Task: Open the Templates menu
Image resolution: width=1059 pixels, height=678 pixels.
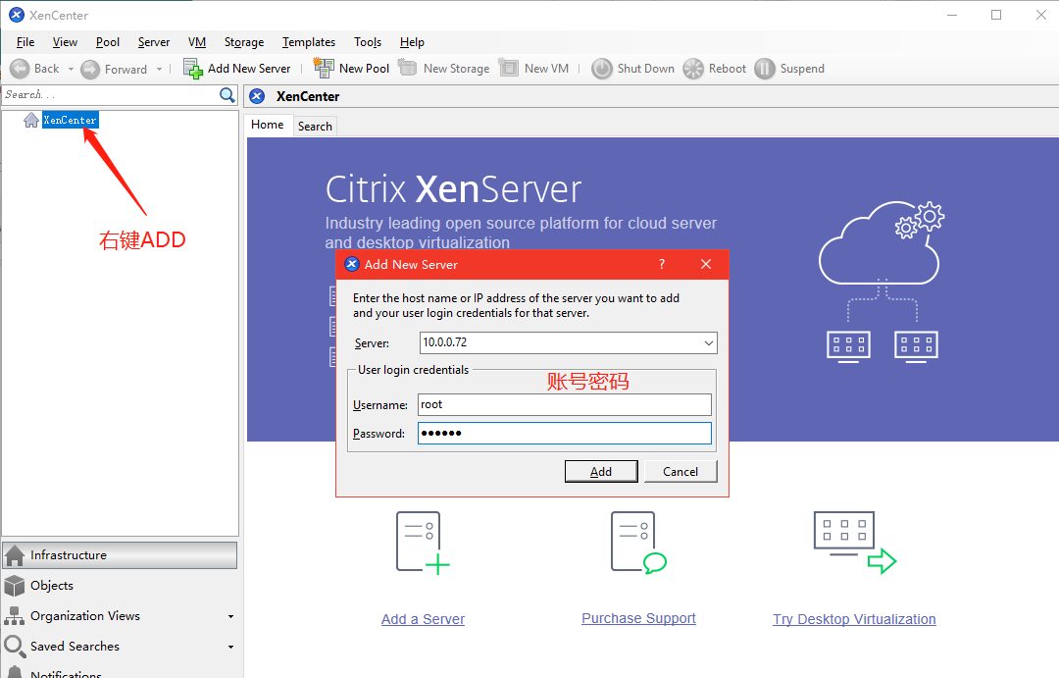Action: [x=309, y=42]
